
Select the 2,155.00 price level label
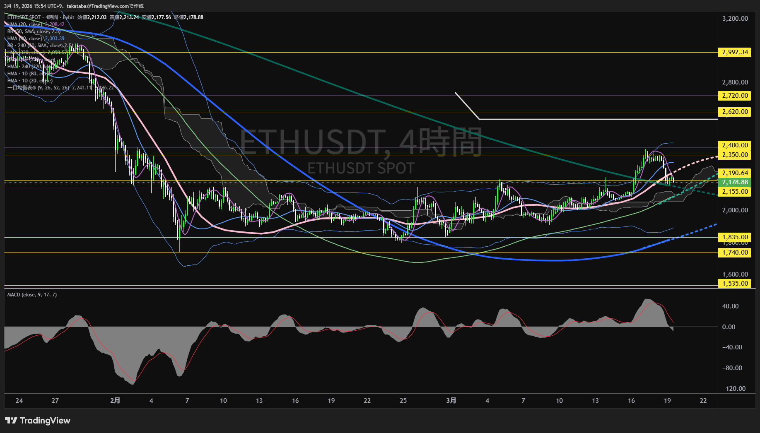pos(735,192)
